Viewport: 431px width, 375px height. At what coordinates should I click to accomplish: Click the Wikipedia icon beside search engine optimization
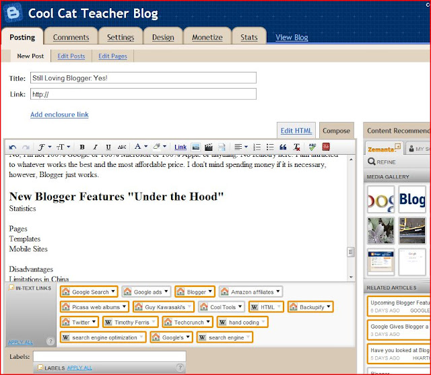65,337
